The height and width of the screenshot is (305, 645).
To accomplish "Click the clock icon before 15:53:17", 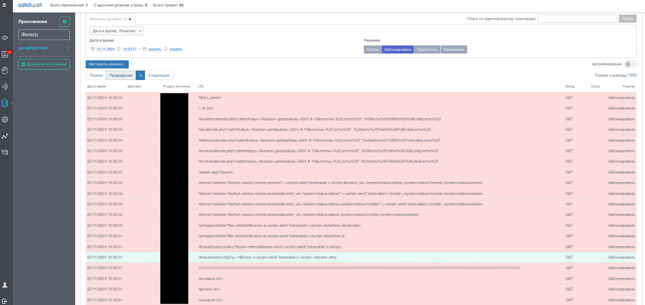I will 119,49.
